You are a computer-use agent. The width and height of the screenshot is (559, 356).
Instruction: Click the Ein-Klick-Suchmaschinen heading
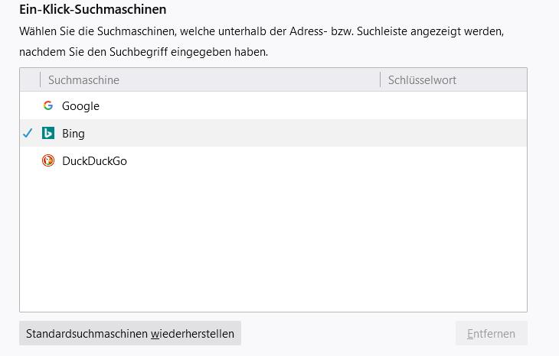click(93, 10)
